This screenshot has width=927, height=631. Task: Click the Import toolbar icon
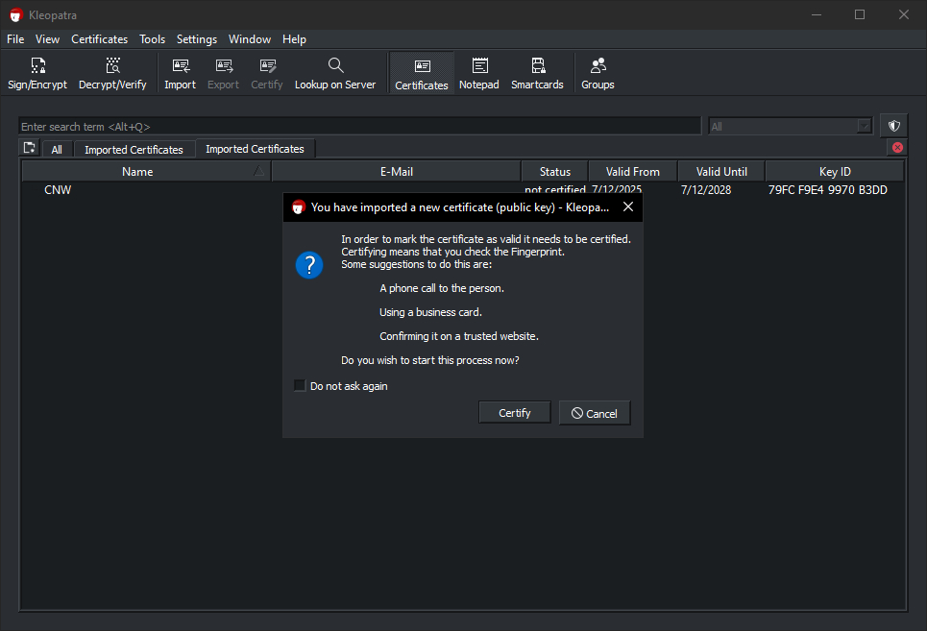(180, 73)
